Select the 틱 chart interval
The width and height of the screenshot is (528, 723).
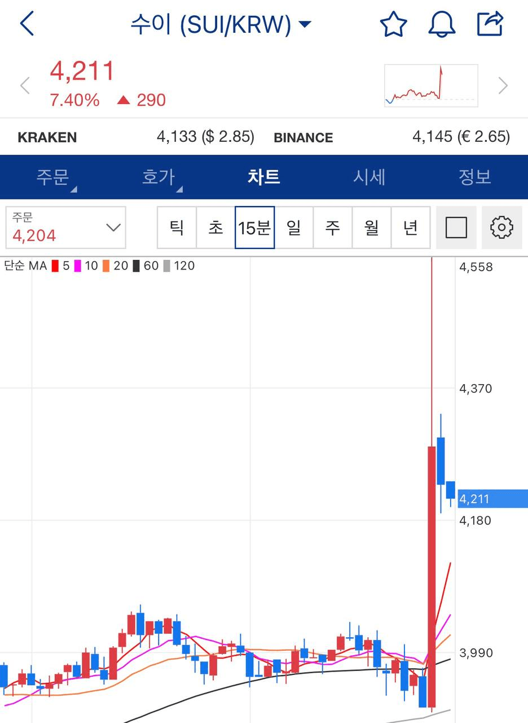coord(177,228)
